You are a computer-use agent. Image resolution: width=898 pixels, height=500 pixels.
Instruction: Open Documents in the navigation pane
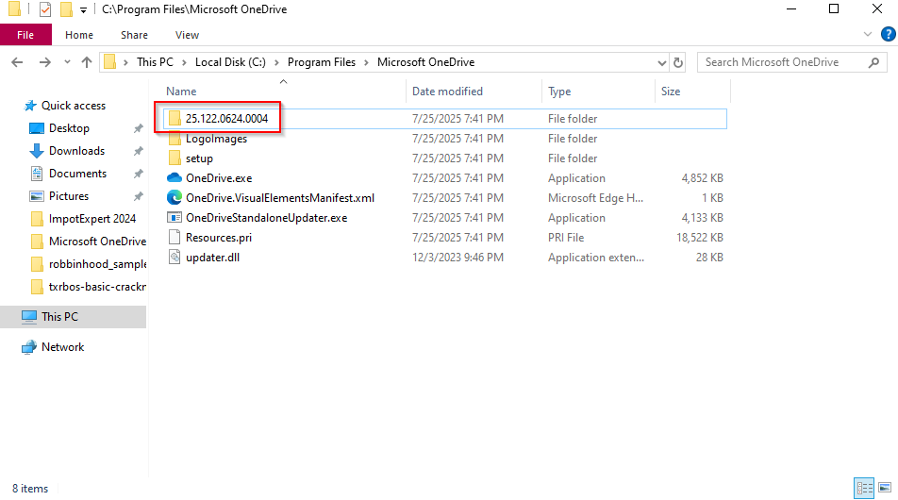point(77,174)
